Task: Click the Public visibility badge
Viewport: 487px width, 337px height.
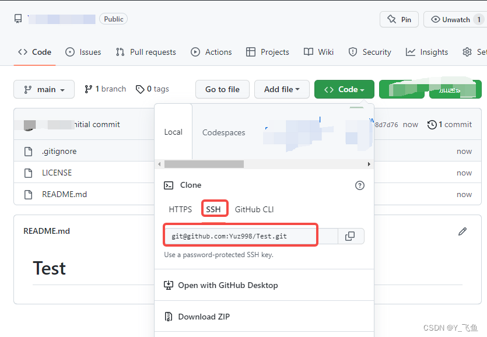Action: coord(113,19)
